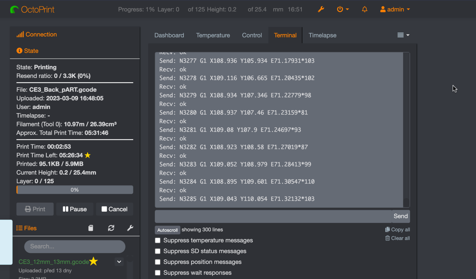This screenshot has height=279, width=476.
Task: Click the notifications bell icon
Action: [364, 9]
